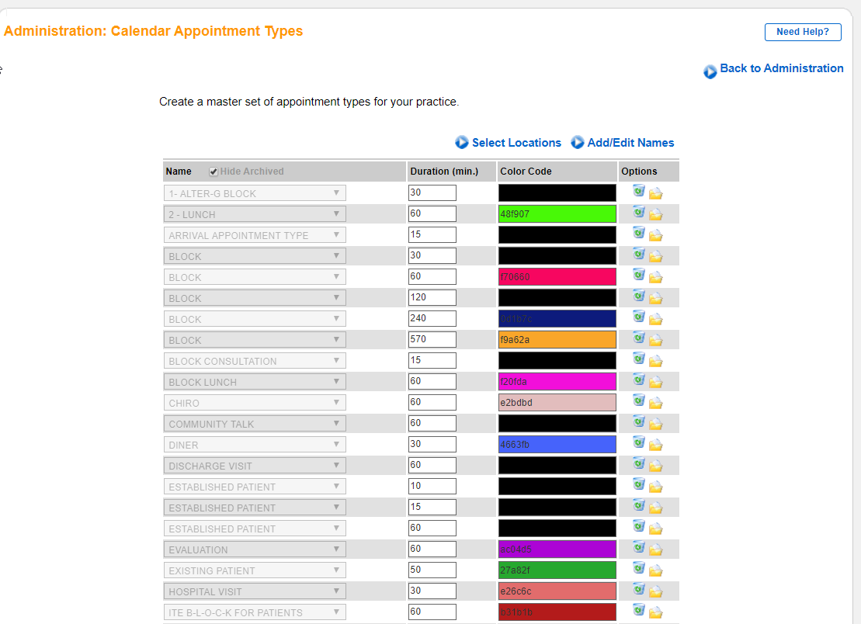
Task: Click the duration field showing 570
Action: click(432, 340)
